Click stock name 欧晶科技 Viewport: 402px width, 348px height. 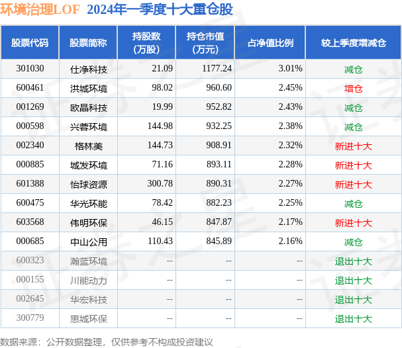(89, 108)
